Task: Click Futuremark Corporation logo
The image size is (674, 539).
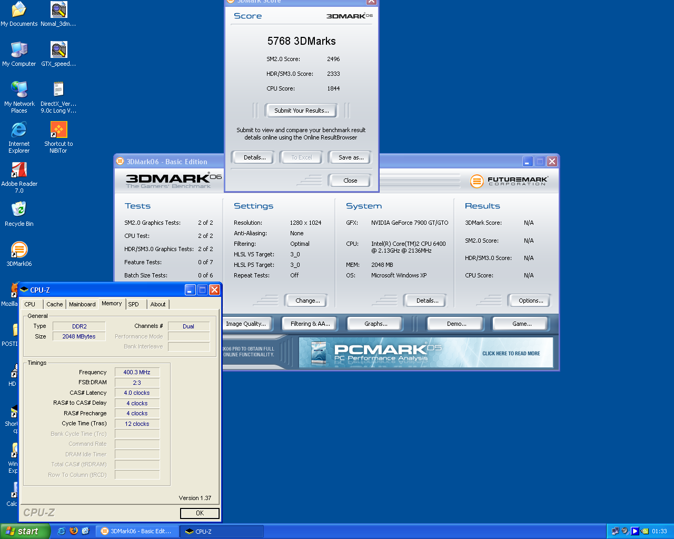Action: 509,181
